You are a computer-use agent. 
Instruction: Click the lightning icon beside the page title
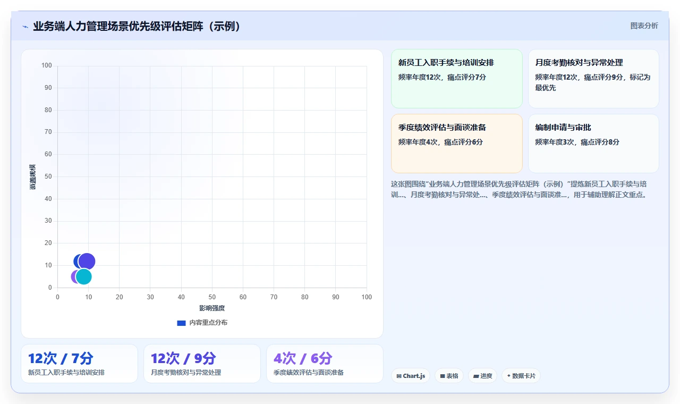click(x=25, y=27)
